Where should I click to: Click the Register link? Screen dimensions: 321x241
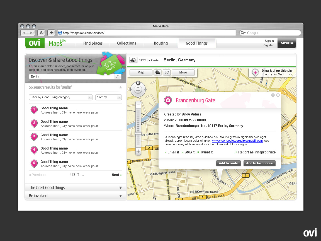click(268, 45)
